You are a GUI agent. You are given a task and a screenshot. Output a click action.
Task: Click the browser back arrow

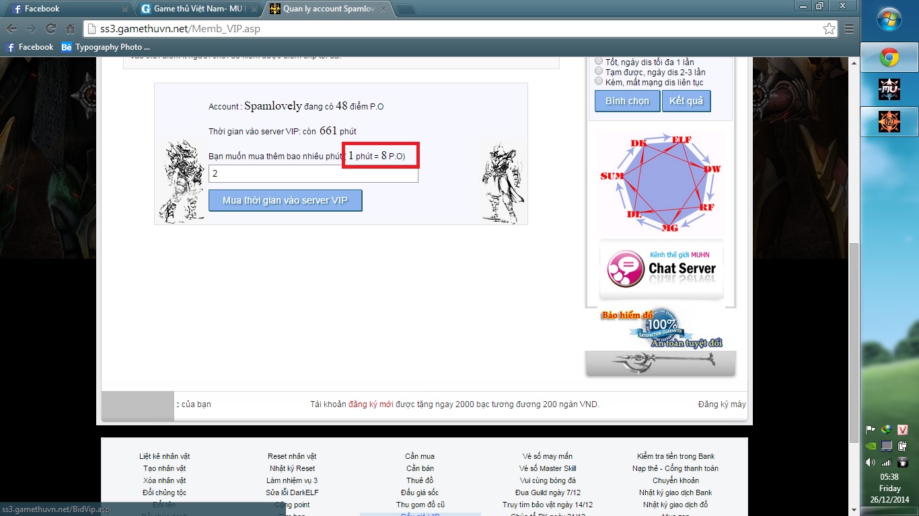[11, 29]
